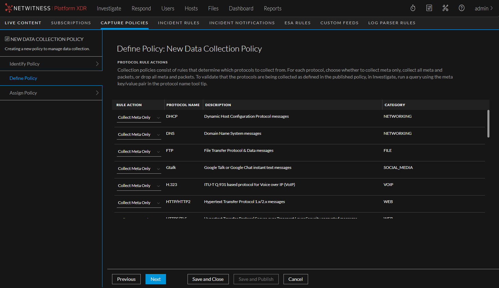Open the H.323 rule action dropdown
The image size is (499, 288).
pos(139,185)
